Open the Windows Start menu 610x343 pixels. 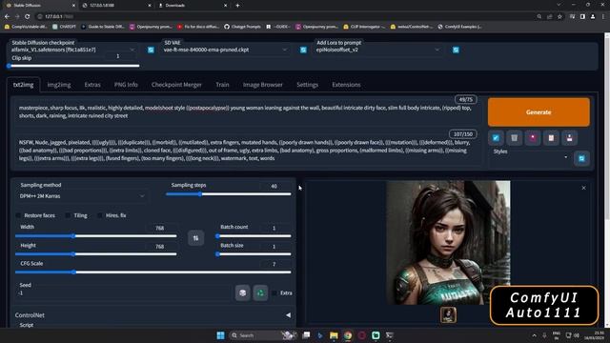coord(220,335)
